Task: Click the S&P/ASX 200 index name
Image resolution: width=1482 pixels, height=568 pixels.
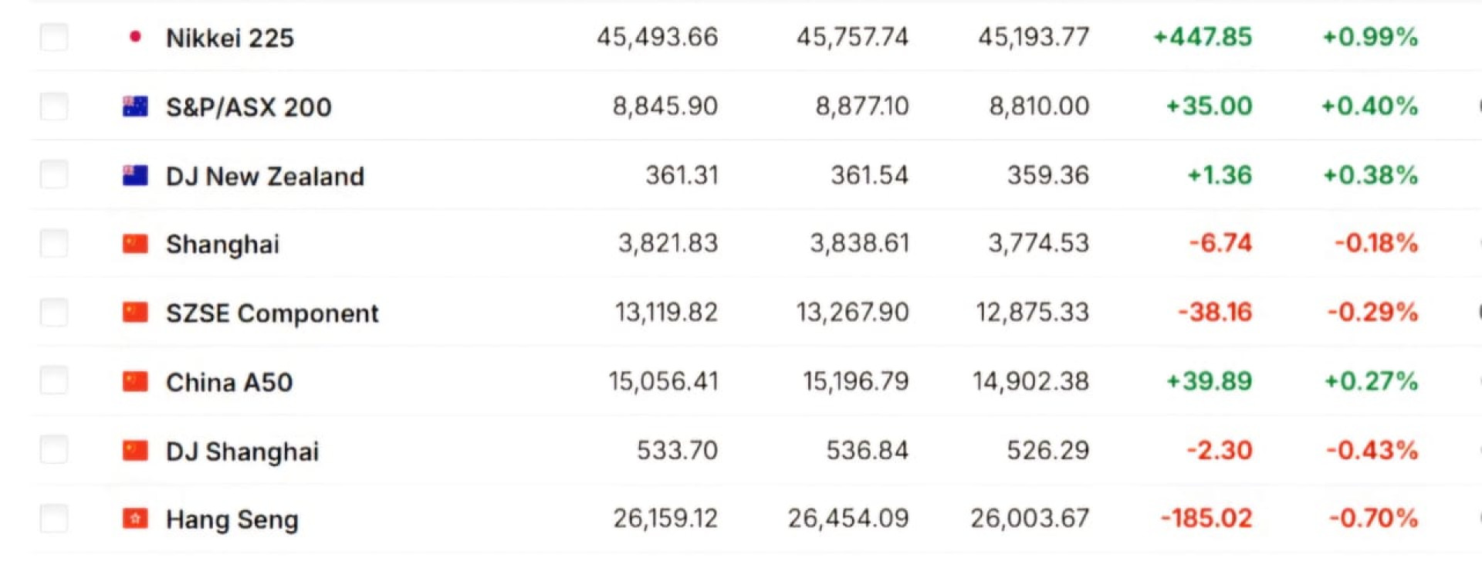Action: pyautogui.click(x=249, y=107)
